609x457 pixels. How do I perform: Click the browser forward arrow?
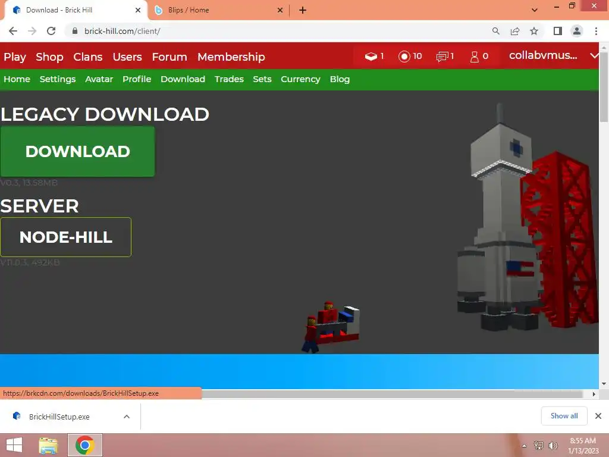tap(32, 31)
